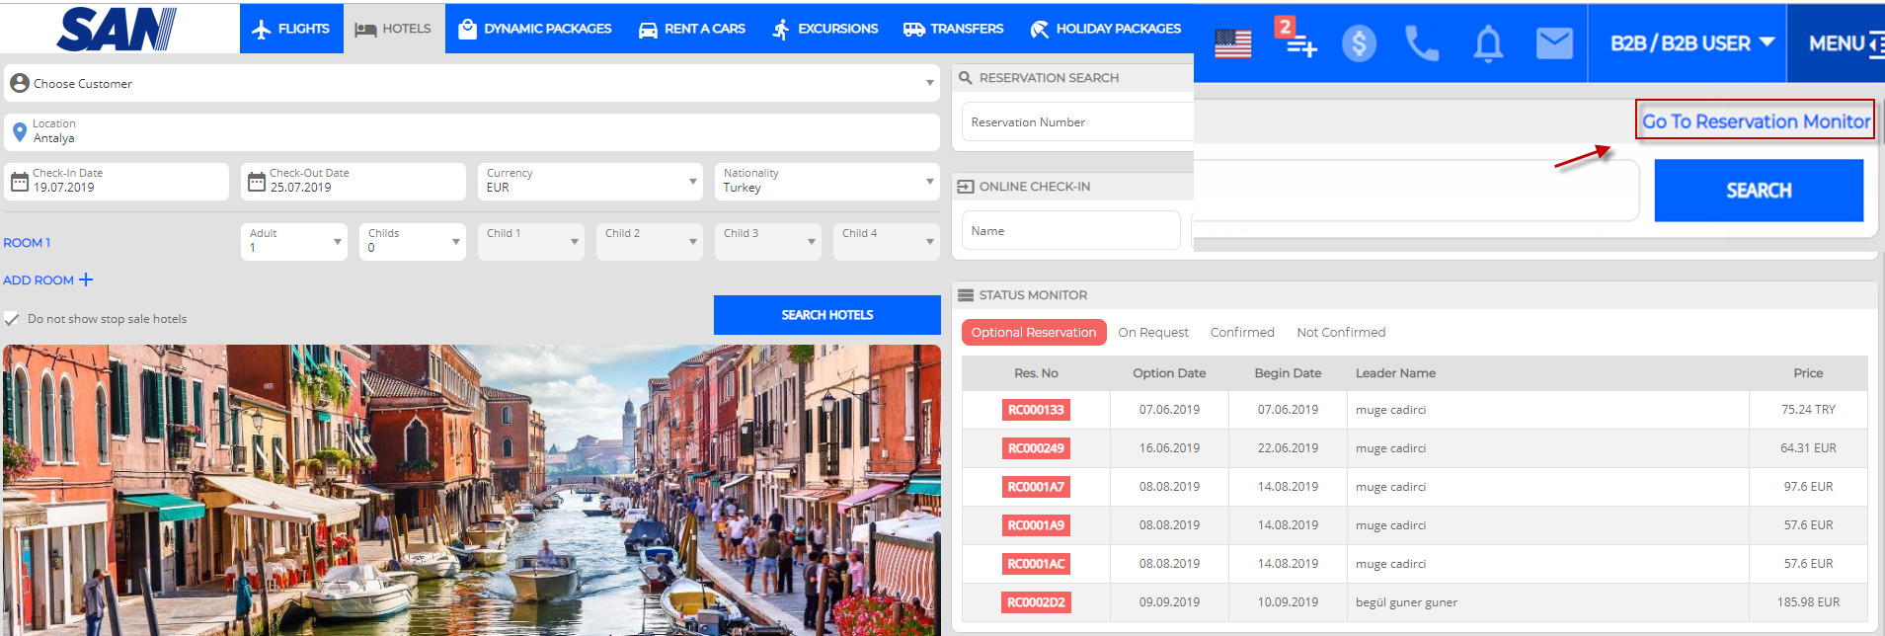
Task: Open the HOLIDAY PACKAGES menu item
Action: [x=1105, y=29]
